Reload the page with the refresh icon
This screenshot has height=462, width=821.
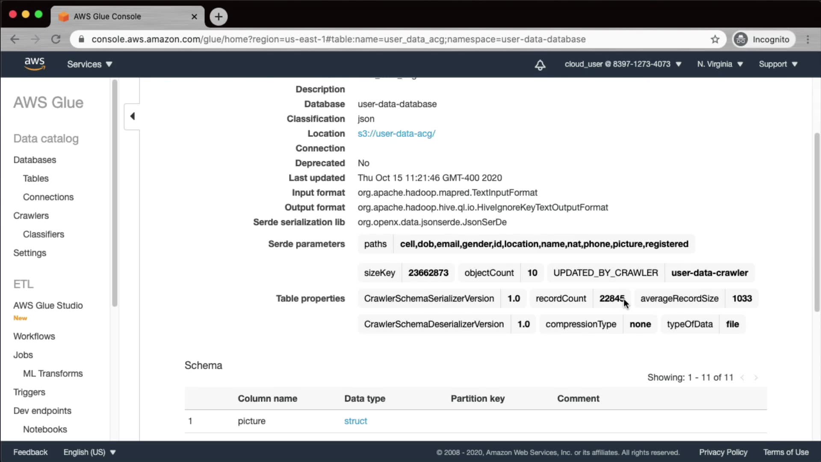(x=56, y=39)
